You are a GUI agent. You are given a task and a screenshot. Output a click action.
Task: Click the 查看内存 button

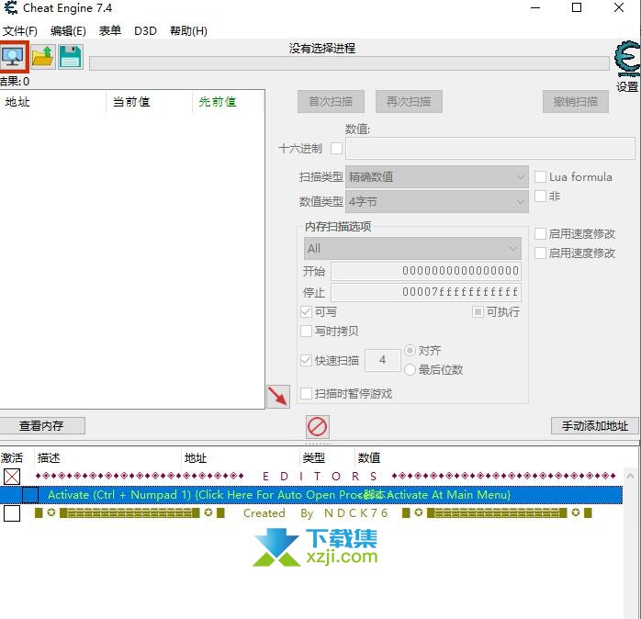pyautogui.click(x=41, y=425)
